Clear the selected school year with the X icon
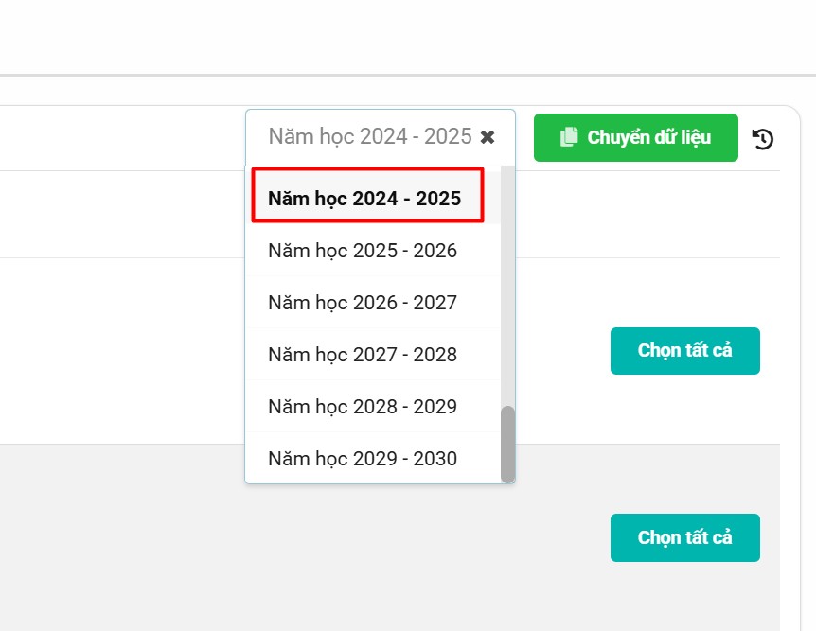Screen dimensions: 816x631 (x=488, y=137)
